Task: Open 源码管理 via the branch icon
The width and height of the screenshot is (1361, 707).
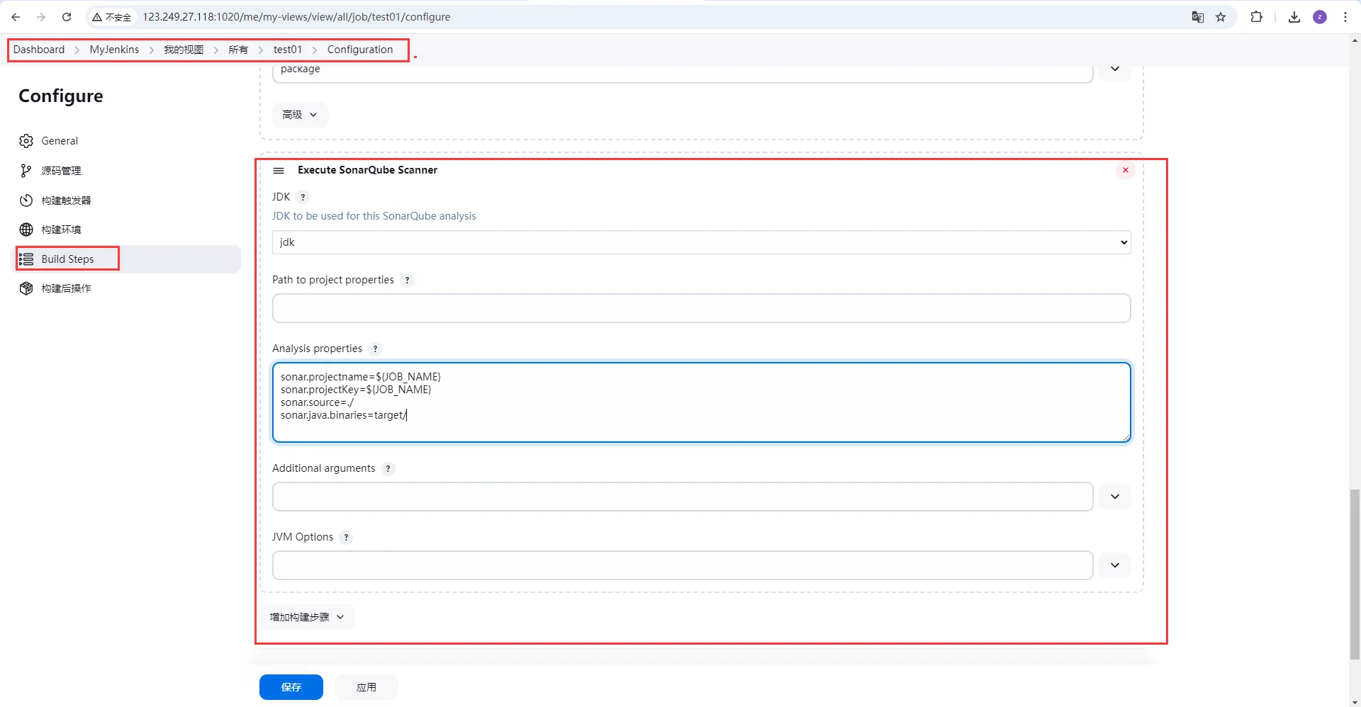Action: pyautogui.click(x=26, y=171)
